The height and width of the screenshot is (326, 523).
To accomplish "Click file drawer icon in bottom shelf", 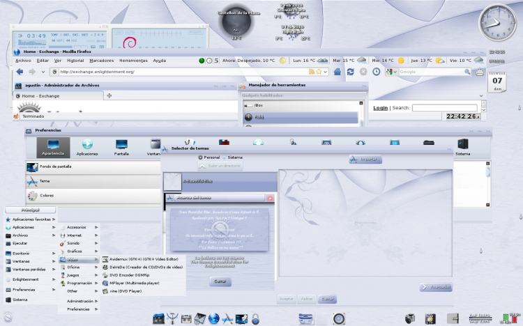I will coord(305,318).
